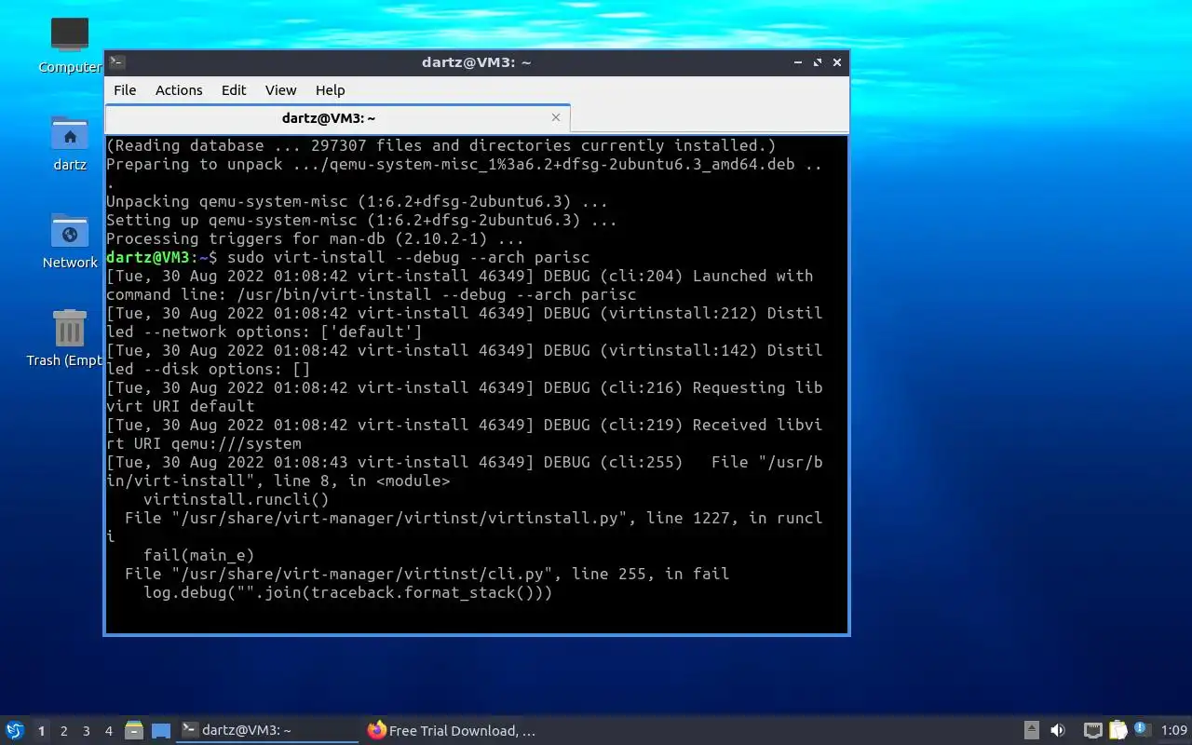Click the '(Reading database ... 297307 files' line

click(440, 145)
